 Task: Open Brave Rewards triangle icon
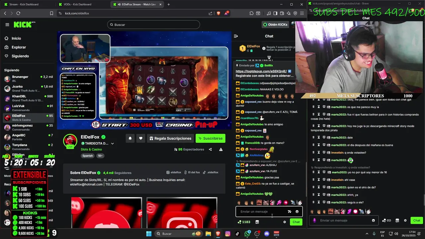pos(226,13)
